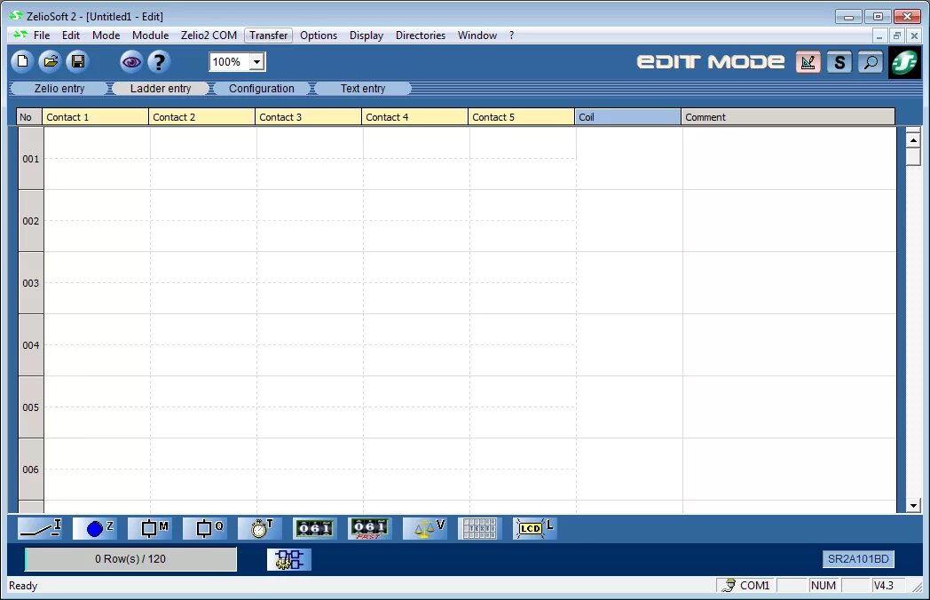This screenshot has width=930, height=600.
Task: Open the Display menu
Action: point(366,35)
